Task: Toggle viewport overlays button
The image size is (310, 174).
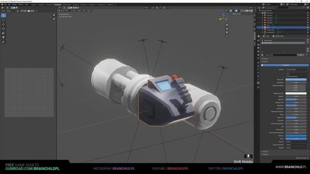Action: (236, 11)
